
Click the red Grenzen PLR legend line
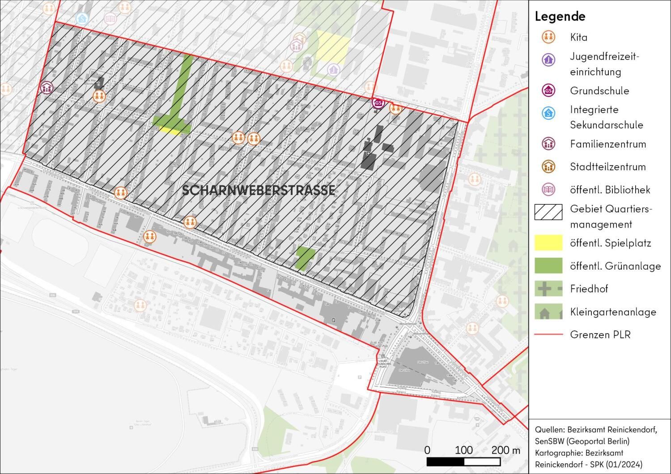(548, 334)
